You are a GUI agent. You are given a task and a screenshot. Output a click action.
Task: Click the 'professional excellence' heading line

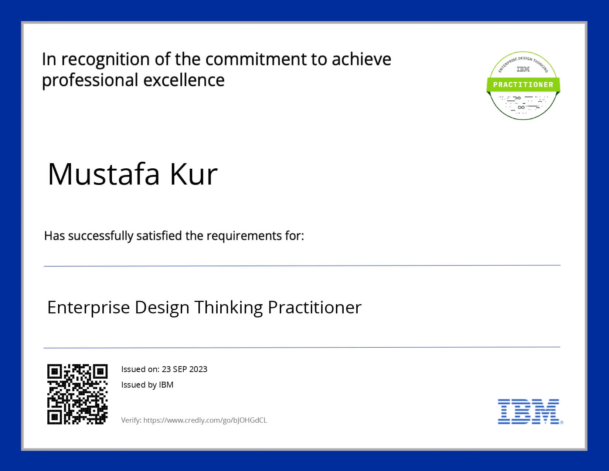pos(133,80)
